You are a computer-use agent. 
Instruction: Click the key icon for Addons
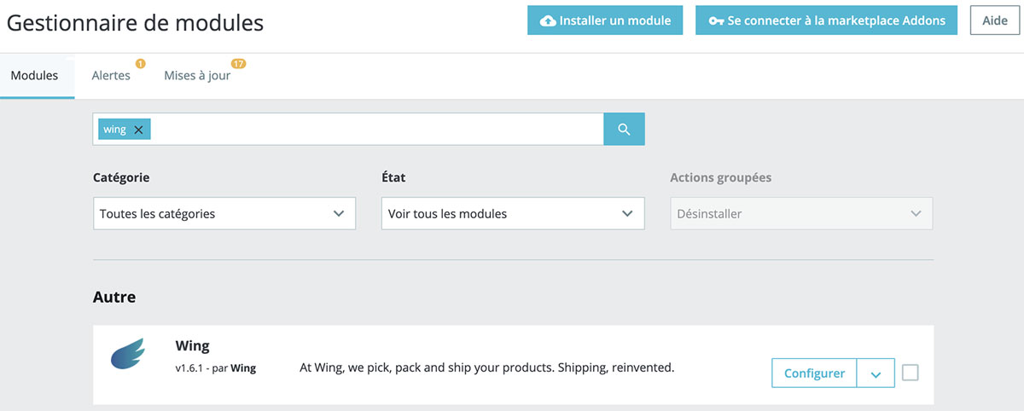pos(716,21)
